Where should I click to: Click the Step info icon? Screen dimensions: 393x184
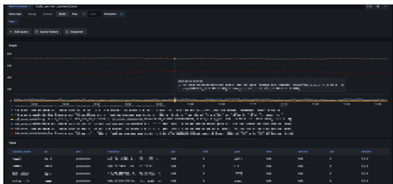pyautogui.click(x=84, y=14)
